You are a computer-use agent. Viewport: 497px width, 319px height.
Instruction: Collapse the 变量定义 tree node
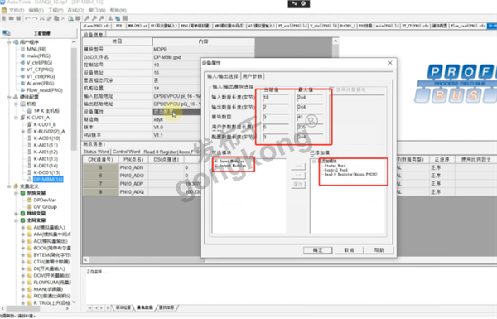point(9,186)
